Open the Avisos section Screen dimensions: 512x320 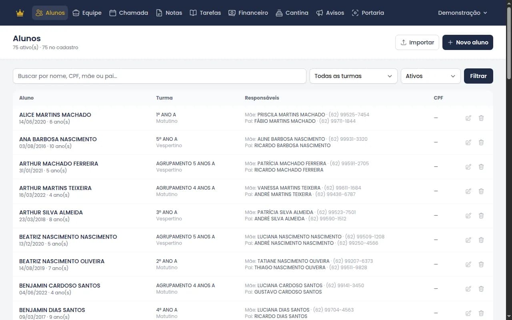(x=330, y=13)
